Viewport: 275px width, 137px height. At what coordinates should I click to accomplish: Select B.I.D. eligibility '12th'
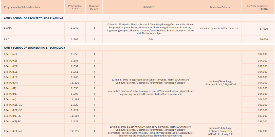(150, 40)
